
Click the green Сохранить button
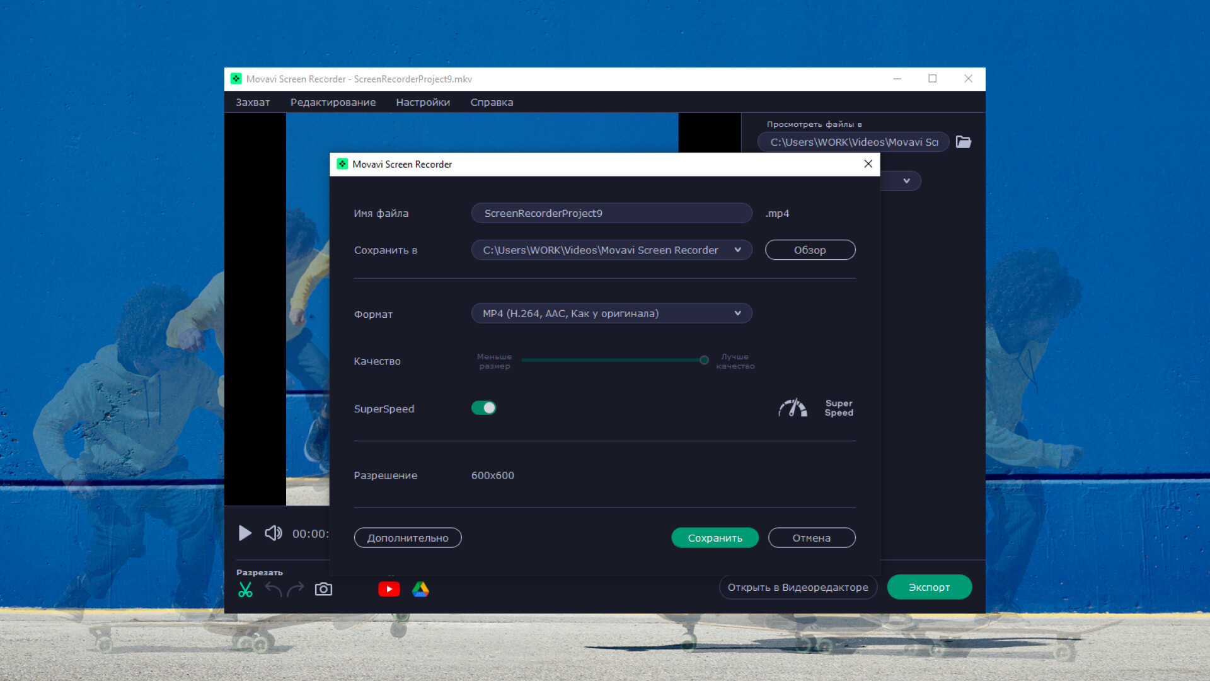pyautogui.click(x=715, y=538)
